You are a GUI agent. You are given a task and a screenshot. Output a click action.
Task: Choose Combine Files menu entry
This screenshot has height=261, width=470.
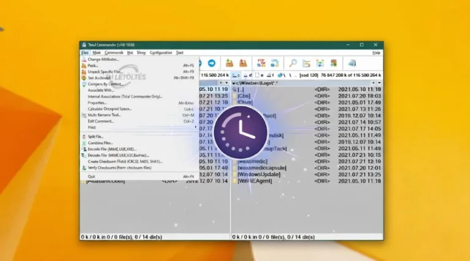139,143
